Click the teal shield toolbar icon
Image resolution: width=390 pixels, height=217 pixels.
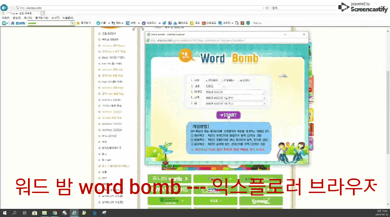pos(248,23)
